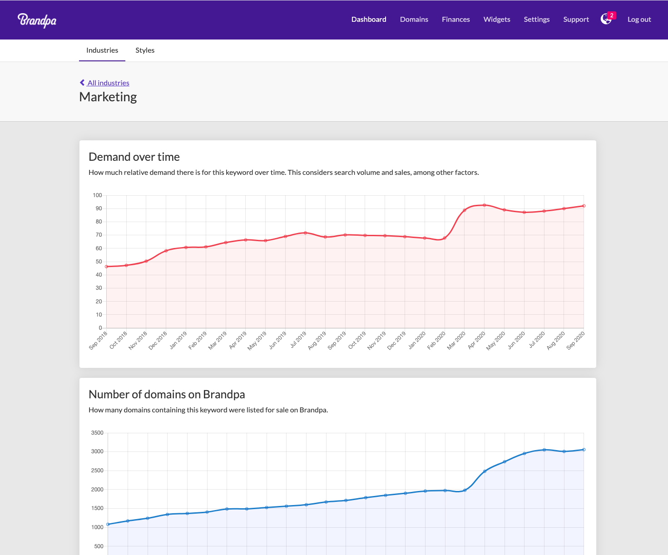Select the Mar 2020 demand data point
The width and height of the screenshot is (668, 555).
[x=465, y=210]
